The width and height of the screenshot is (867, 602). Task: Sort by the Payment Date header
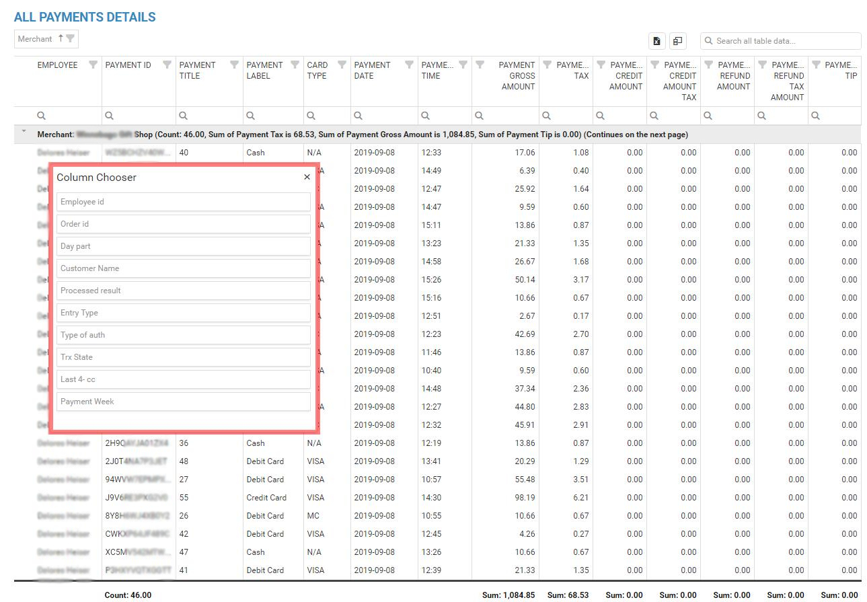click(x=372, y=71)
